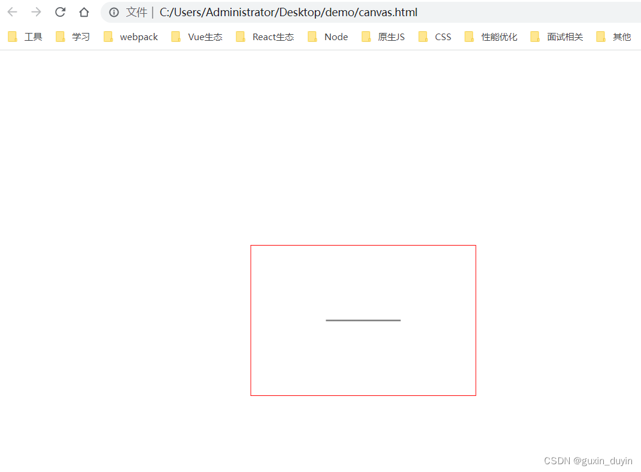
Task: Reload the page with the refresh icon
Action: [x=60, y=12]
